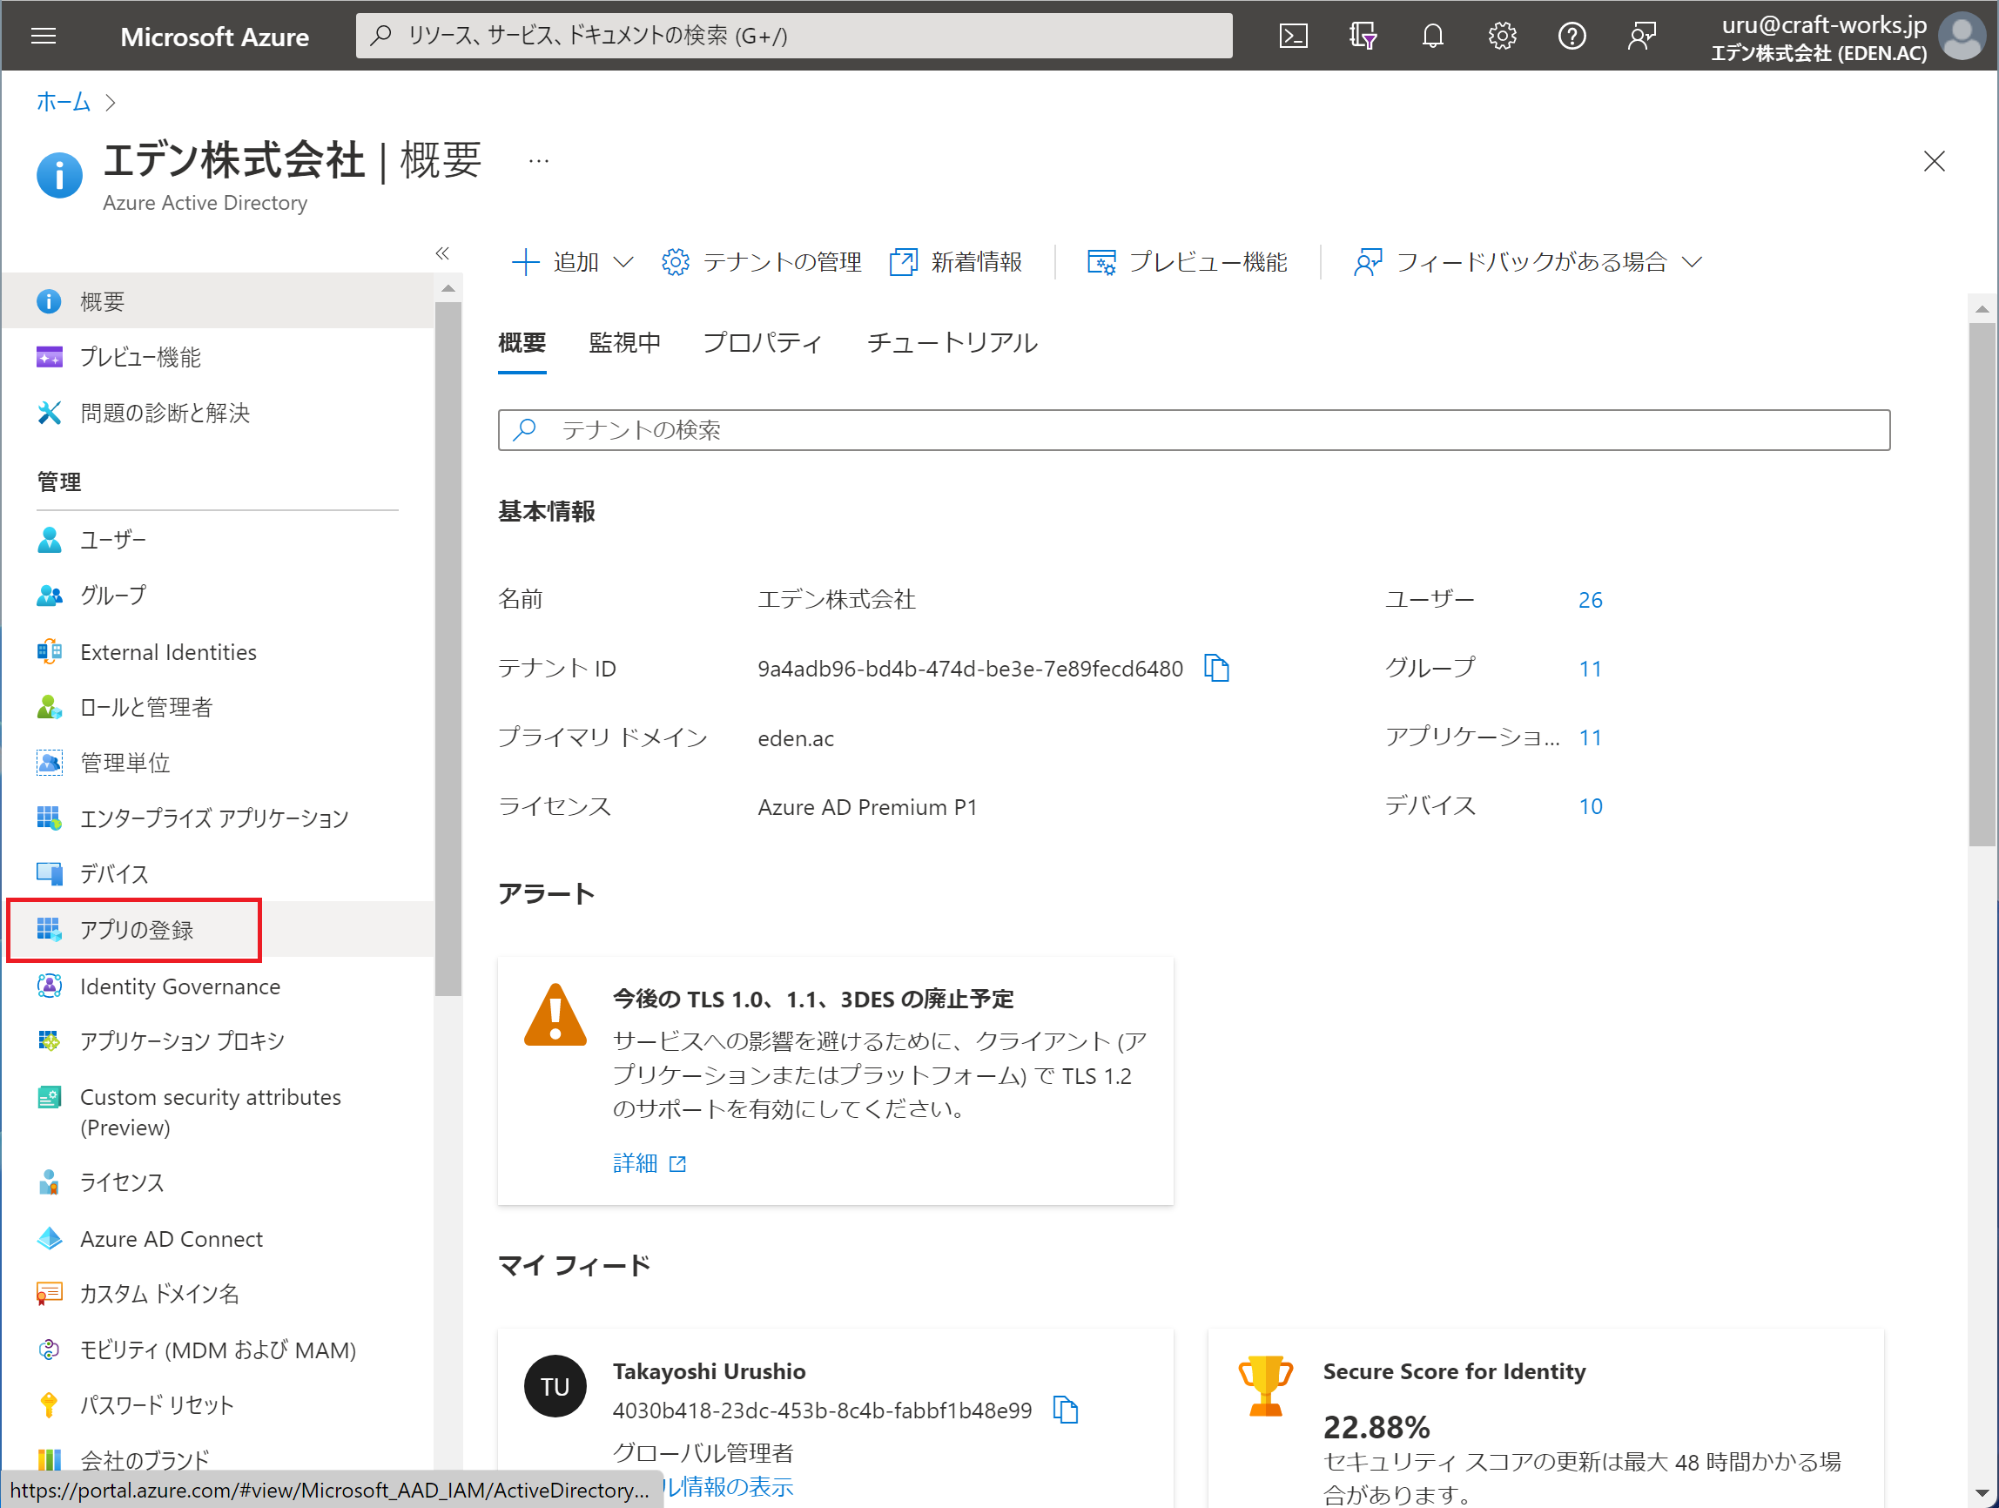This screenshot has width=1999, height=1508.
Task: Click the main content vertical scrollbar
Action: tap(1982, 583)
